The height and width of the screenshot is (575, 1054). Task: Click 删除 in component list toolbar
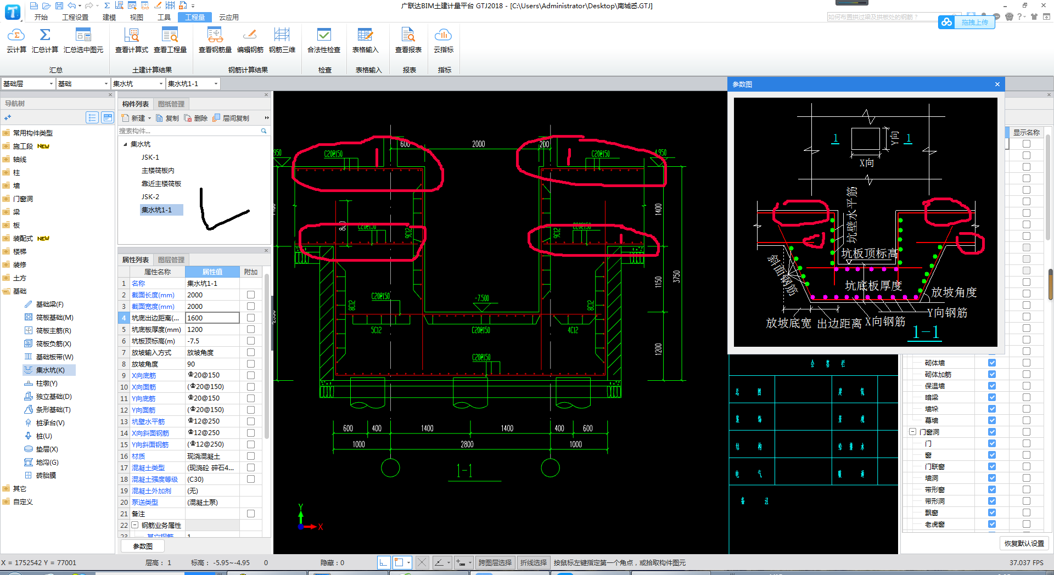coord(196,118)
